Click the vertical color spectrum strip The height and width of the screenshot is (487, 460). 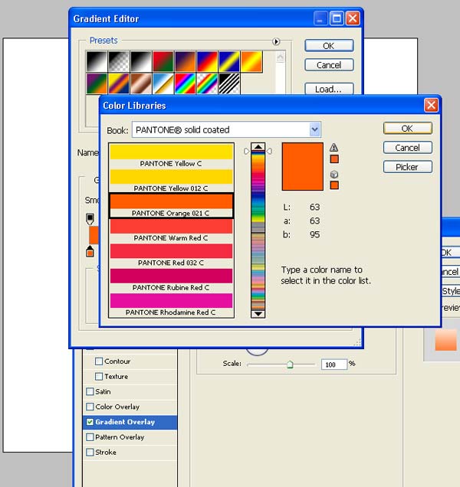click(x=258, y=230)
